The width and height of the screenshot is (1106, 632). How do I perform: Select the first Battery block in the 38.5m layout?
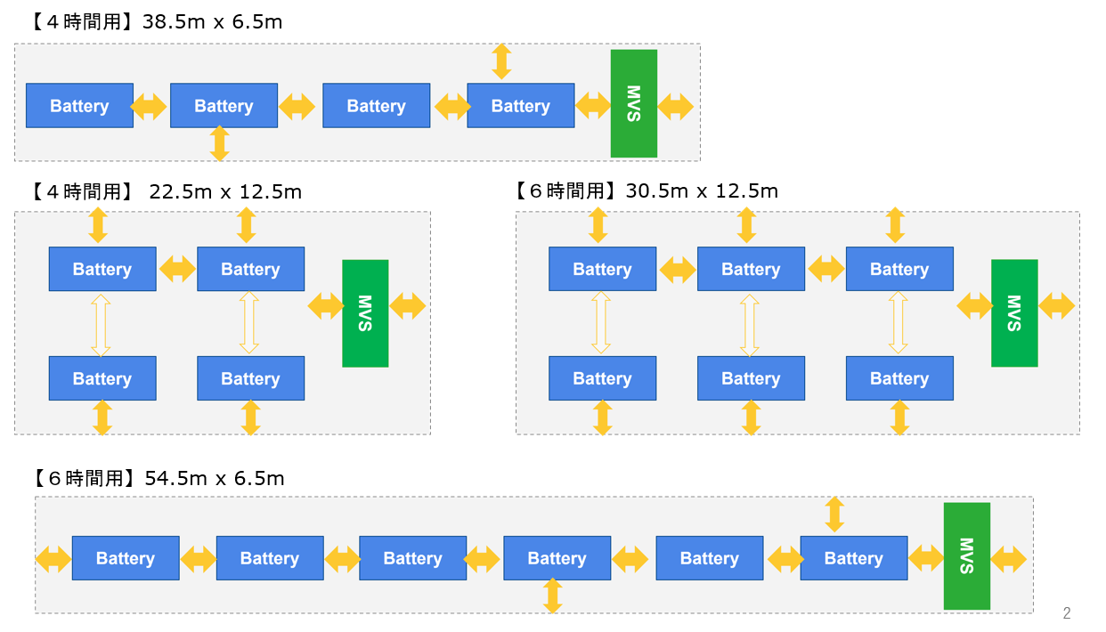coord(79,105)
